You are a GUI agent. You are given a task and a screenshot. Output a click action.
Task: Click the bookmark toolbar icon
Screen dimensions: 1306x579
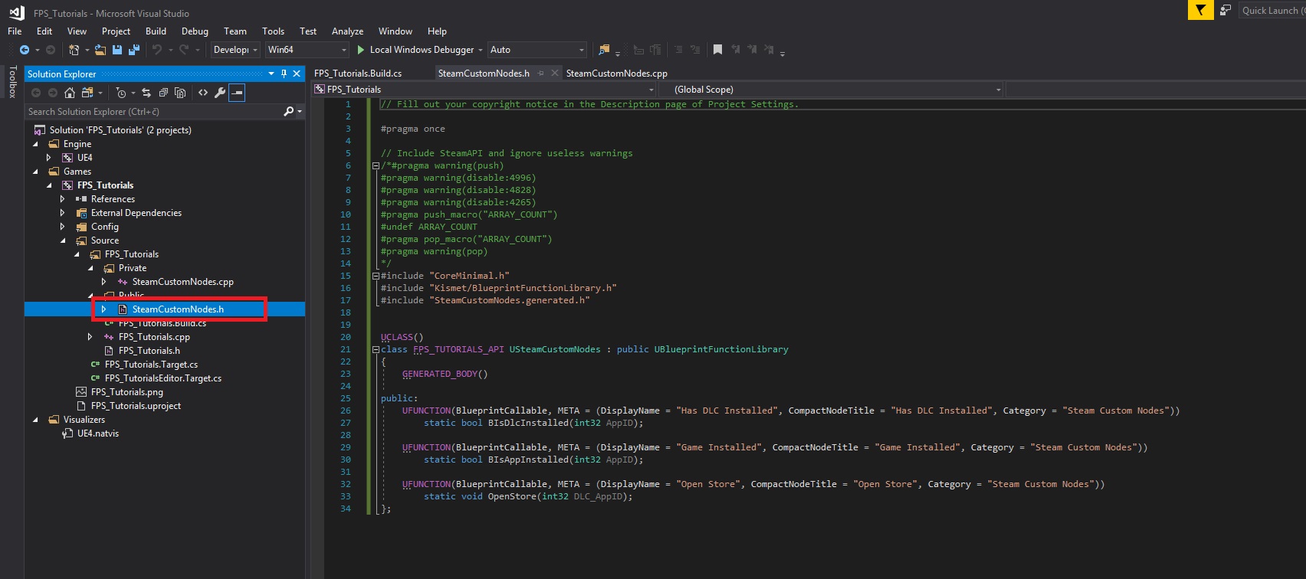[x=717, y=50]
